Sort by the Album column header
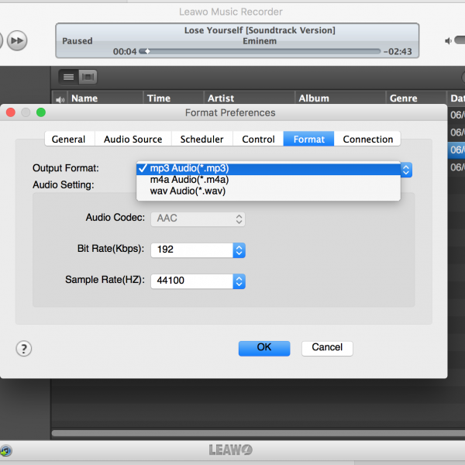This screenshot has width=465, height=465. click(340, 98)
